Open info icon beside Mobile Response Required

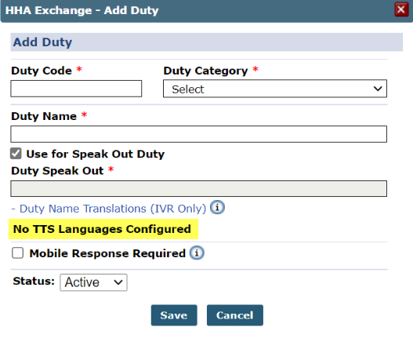197,253
